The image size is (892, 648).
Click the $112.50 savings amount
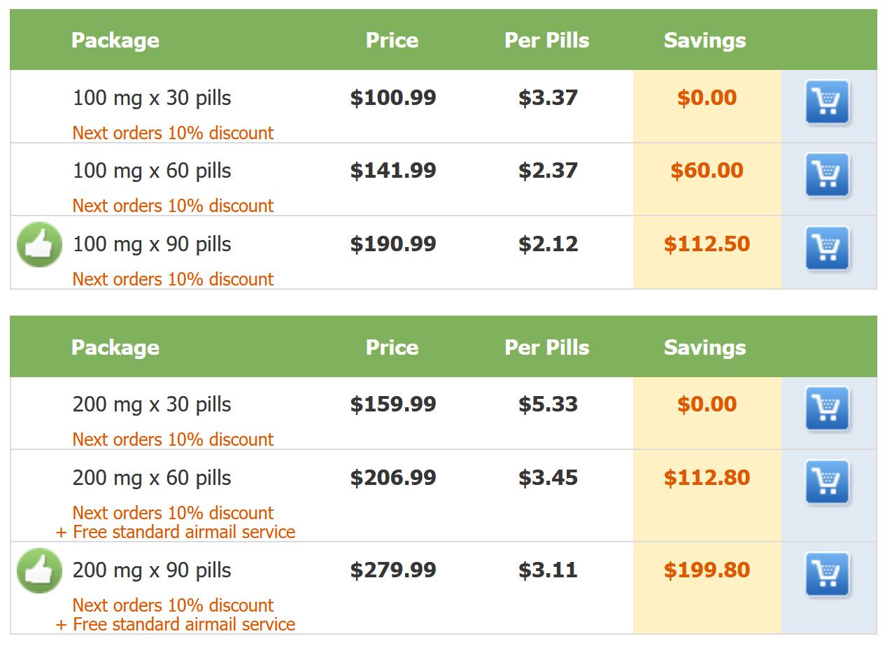coord(707,244)
